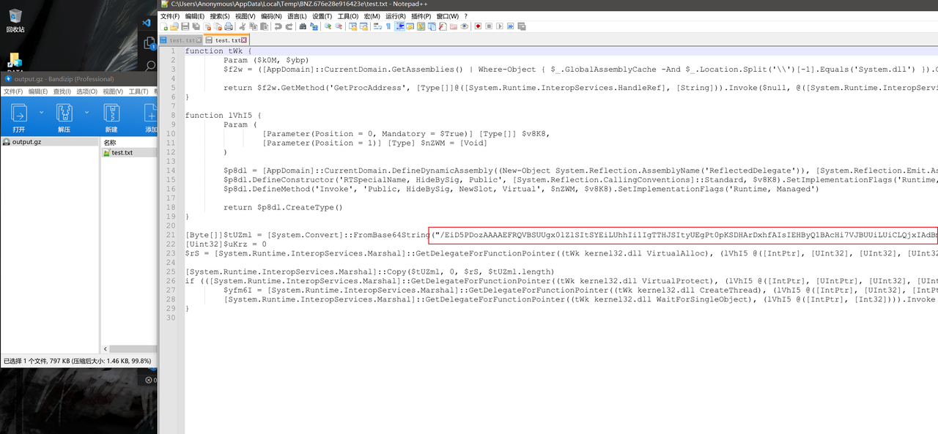Open 文件(F) menu in Bandizip
This screenshot has width=938, height=434.
tap(13, 91)
